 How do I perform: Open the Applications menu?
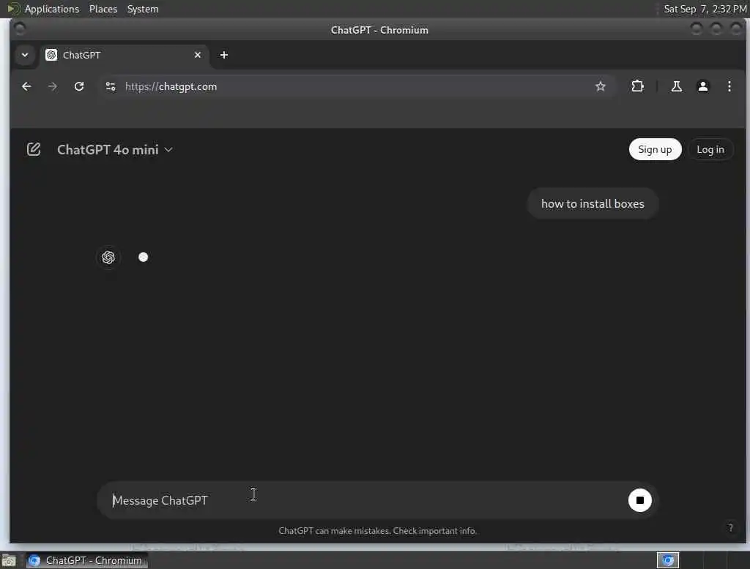click(52, 9)
